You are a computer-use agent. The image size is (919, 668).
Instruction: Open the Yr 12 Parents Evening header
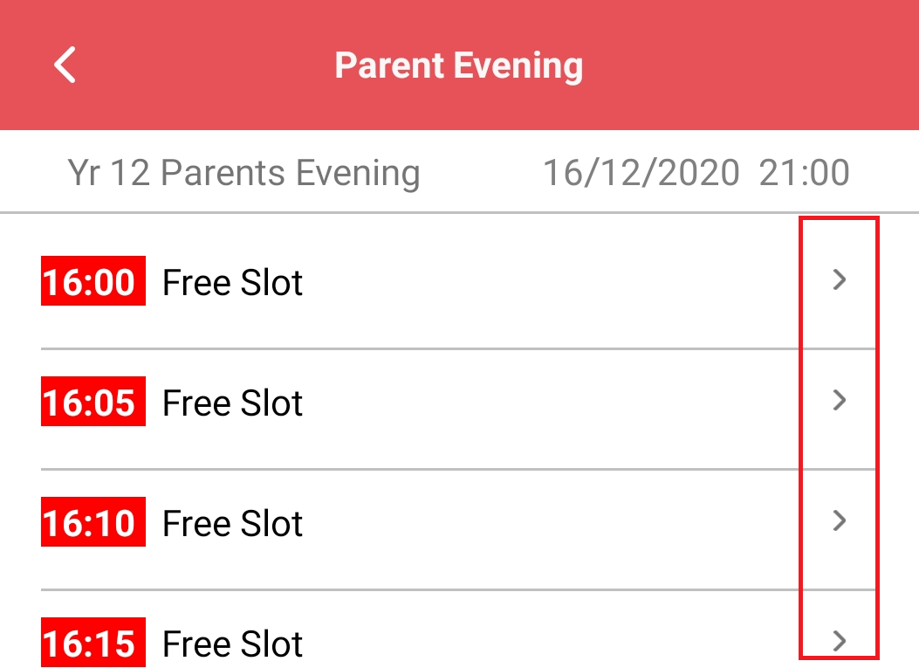click(243, 172)
